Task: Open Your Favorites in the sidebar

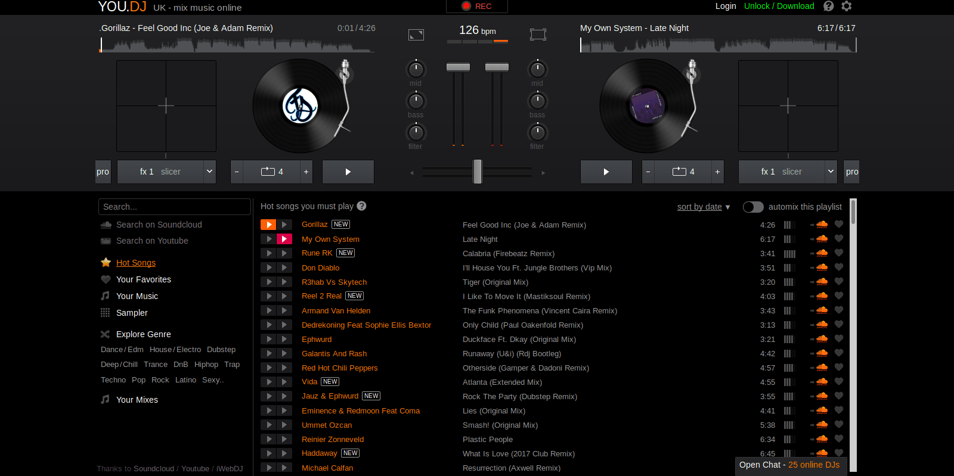Action: pyautogui.click(x=144, y=279)
